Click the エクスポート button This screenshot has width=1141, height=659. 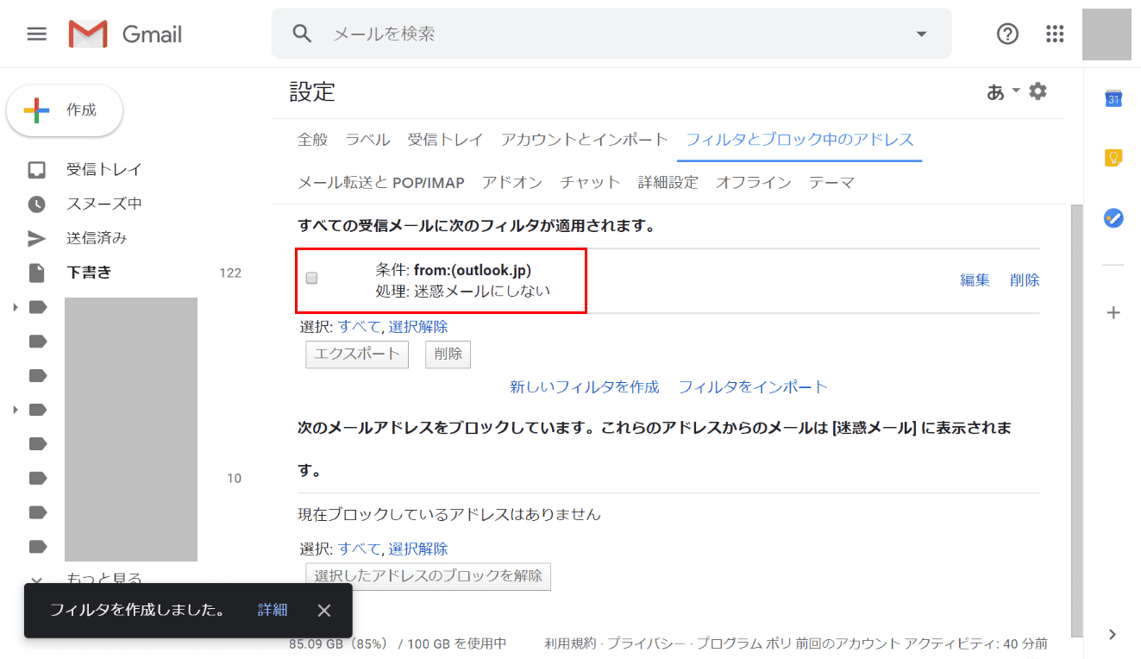pyautogui.click(x=357, y=354)
